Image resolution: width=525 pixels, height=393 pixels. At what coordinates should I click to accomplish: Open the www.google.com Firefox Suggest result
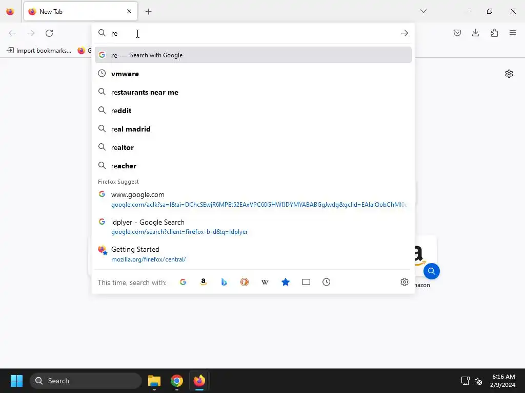click(x=253, y=199)
